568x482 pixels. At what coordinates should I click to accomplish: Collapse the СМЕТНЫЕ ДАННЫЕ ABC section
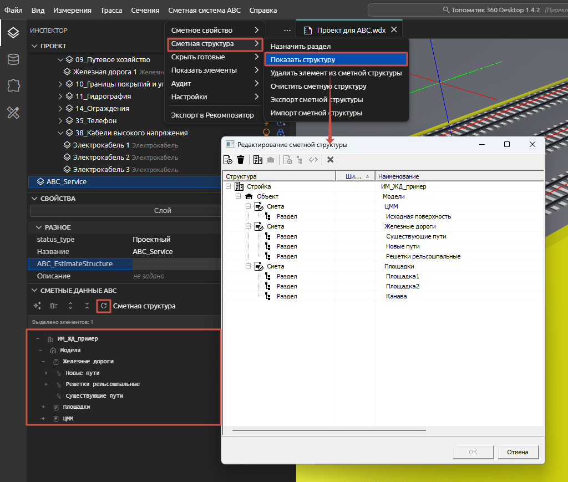pos(34,291)
